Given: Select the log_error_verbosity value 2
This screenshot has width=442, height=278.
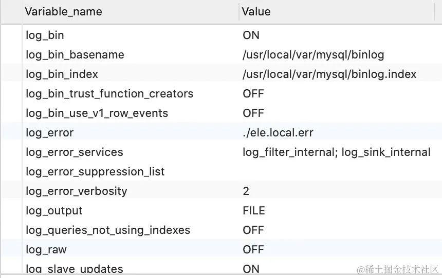Looking at the screenshot, I should (x=246, y=191).
